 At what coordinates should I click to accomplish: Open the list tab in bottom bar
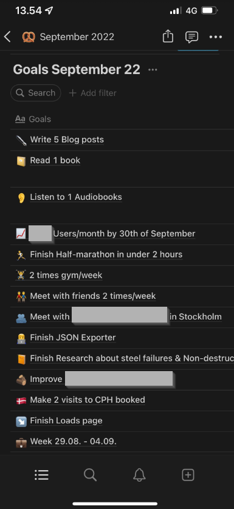tap(41, 475)
